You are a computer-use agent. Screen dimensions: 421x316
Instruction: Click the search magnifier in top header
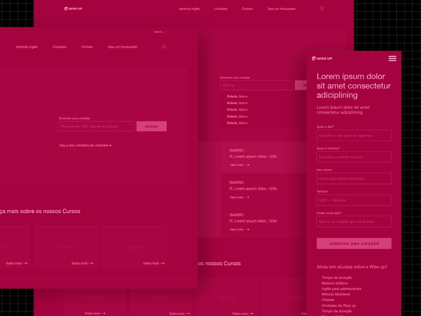pyautogui.click(x=322, y=9)
